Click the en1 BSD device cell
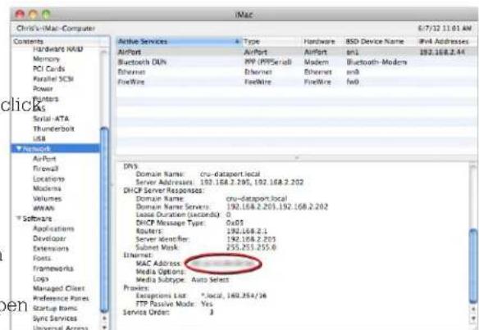The height and width of the screenshot is (330, 479). 352,52
